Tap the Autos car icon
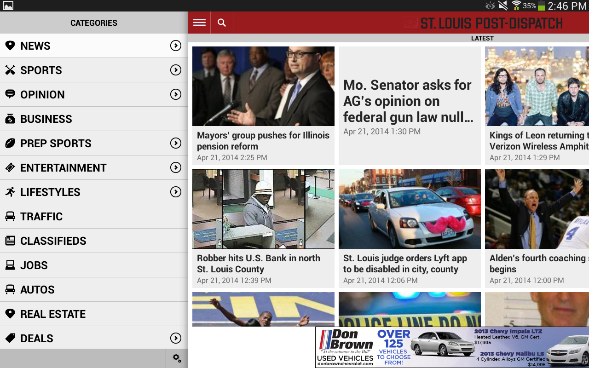The width and height of the screenshot is (589, 368). coord(10,289)
